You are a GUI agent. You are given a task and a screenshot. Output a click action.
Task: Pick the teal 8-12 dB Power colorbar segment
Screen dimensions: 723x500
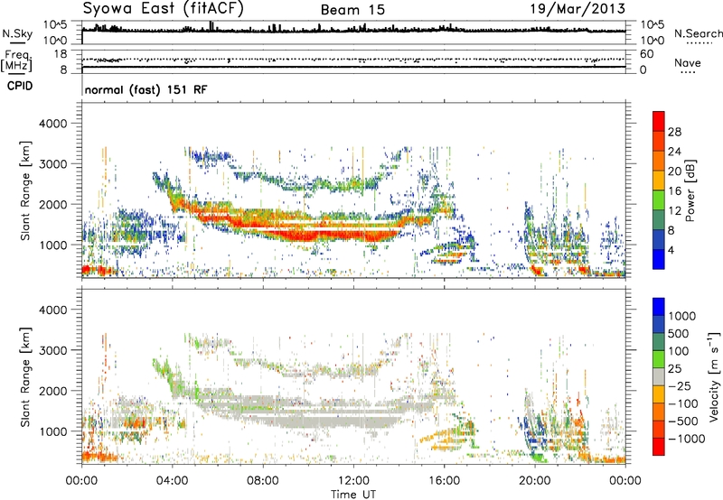pyautogui.click(x=659, y=219)
